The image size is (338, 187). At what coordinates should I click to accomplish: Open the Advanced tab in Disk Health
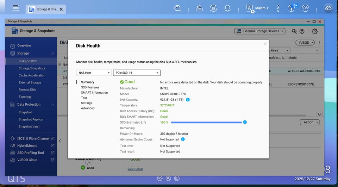pyautogui.click(x=88, y=108)
